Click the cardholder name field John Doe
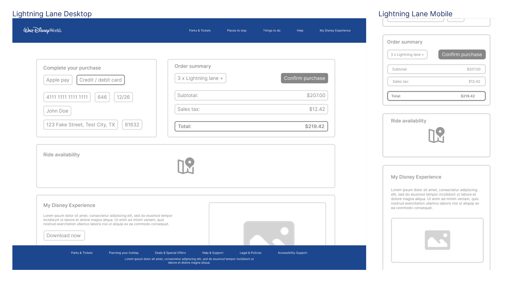Image resolution: width=512 pixels, height=288 pixels. (57, 111)
